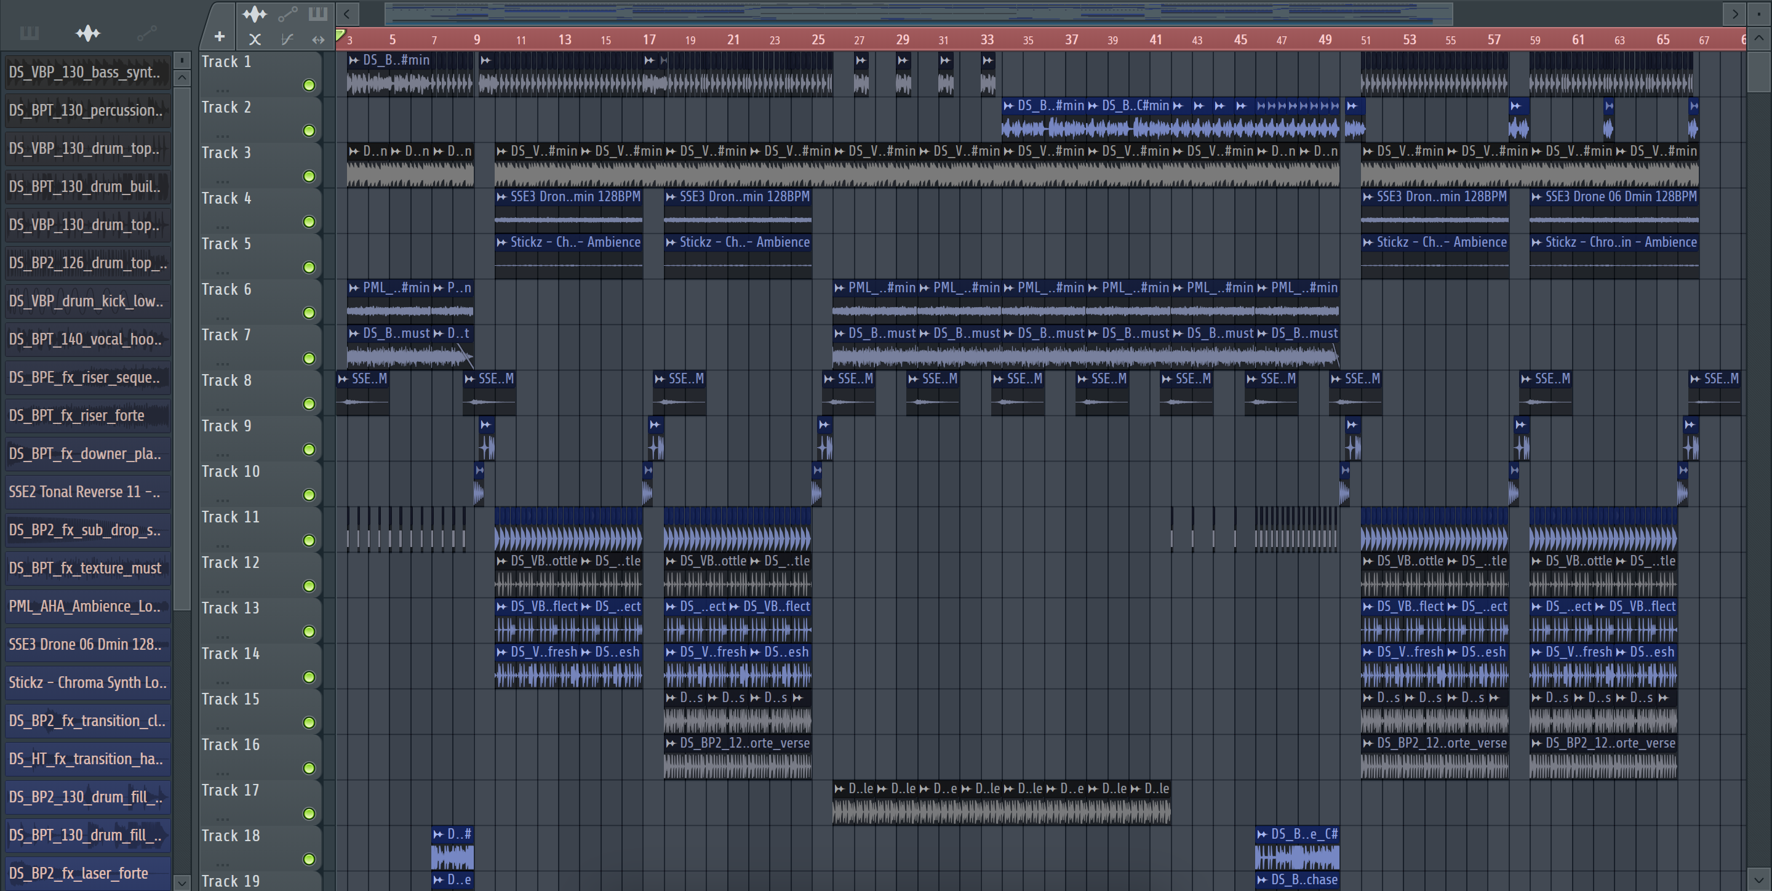
Task: Click bar 61 on the timeline ruler
Action: point(1578,40)
